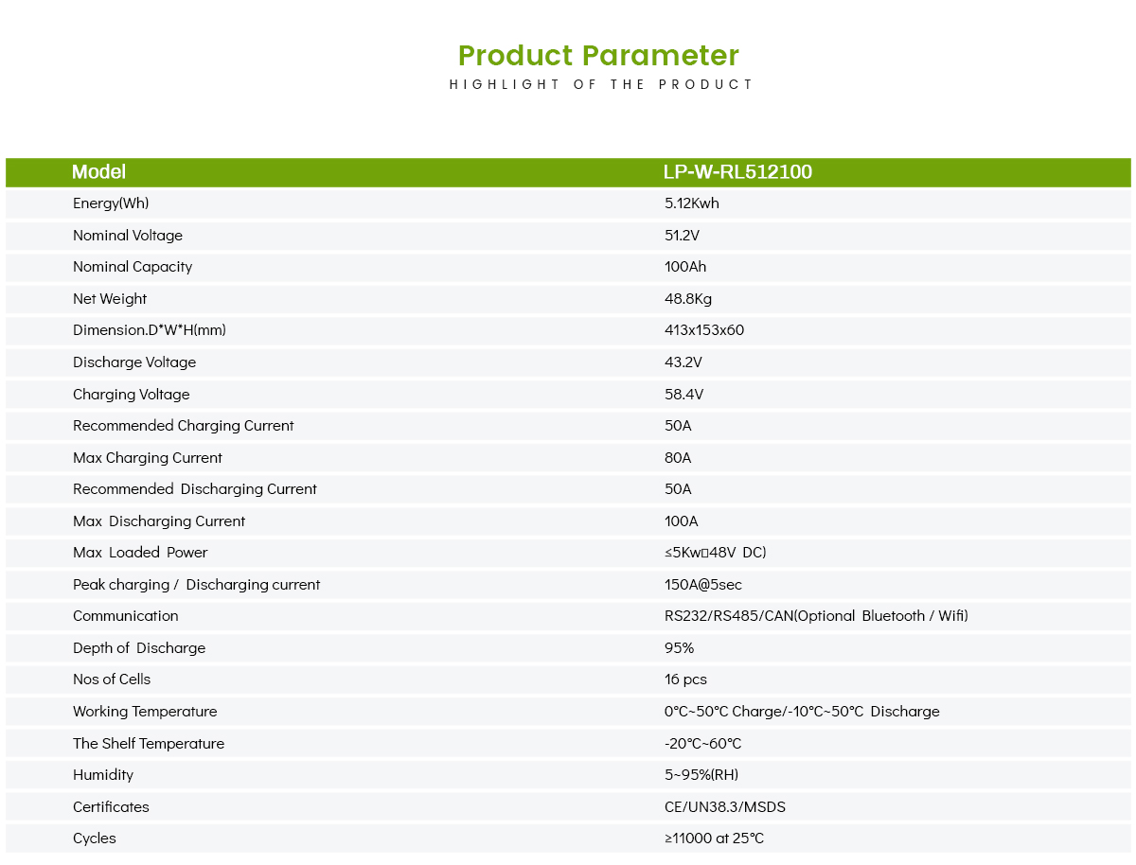Click the CE/UN38.3/MSDS certificates value
Screen dimensions: 1136x865
tap(725, 807)
